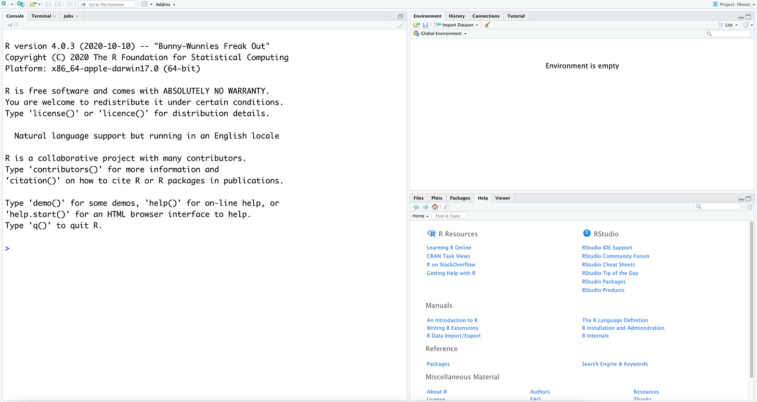Click the clear environment objects broom icon
Screen dimensions: 757x402
pyautogui.click(x=487, y=25)
